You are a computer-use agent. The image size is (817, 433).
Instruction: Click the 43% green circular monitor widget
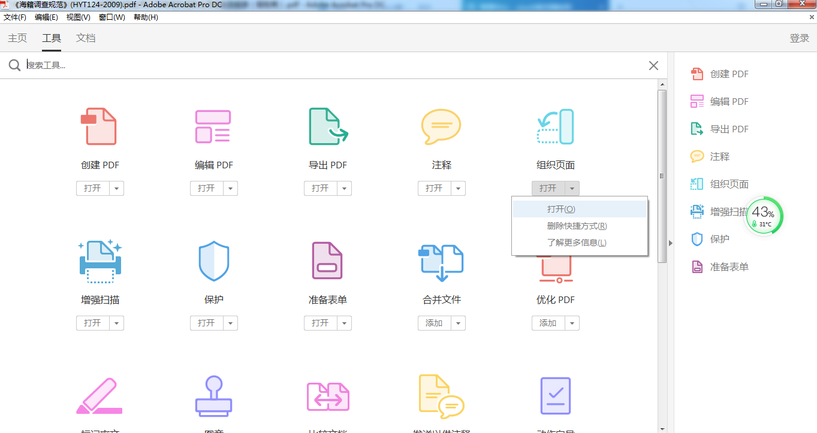[x=764, y=216]
